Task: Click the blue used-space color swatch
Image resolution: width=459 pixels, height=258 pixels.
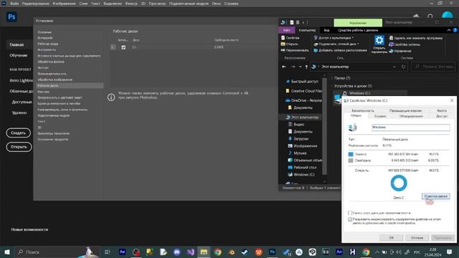Action: click(351, 154)
